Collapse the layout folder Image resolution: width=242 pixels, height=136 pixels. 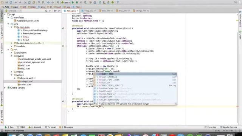click(12, 56)
